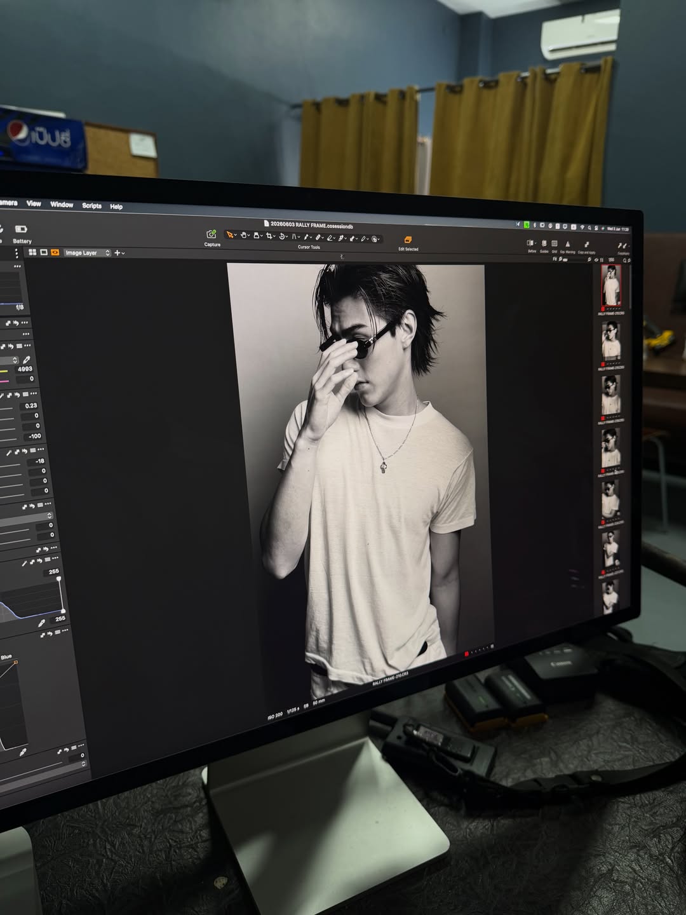Switch viewer to single image mode
The height and width of the screenshot is (915, 686).
tap(44, 252)
